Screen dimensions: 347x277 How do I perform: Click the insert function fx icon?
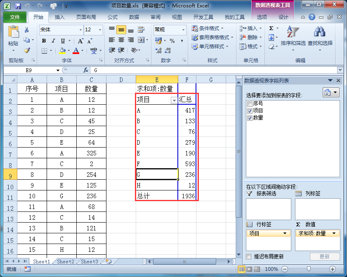coord(86,70)
